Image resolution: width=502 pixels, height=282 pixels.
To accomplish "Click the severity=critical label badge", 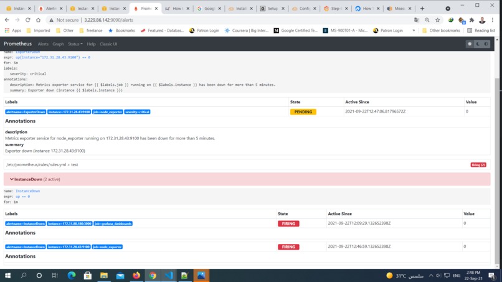I will click(x=138, y=112).
